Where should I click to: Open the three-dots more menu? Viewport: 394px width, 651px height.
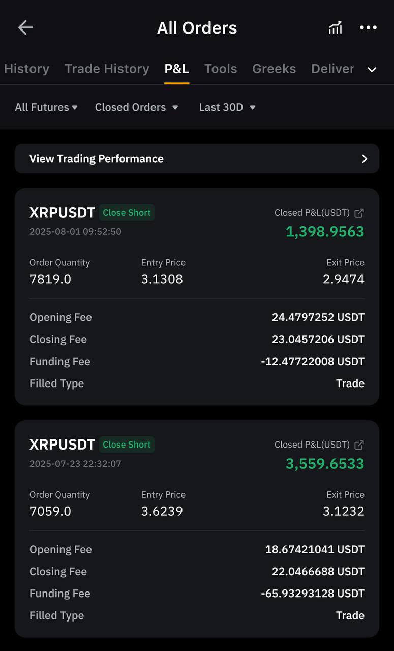368,27
